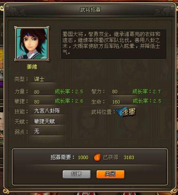Click the 力量 strength value 80

[37, 92]
